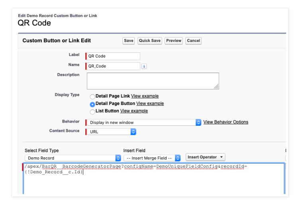
Task: Open the Content Source dropdown
Action: tap(112, 131)
